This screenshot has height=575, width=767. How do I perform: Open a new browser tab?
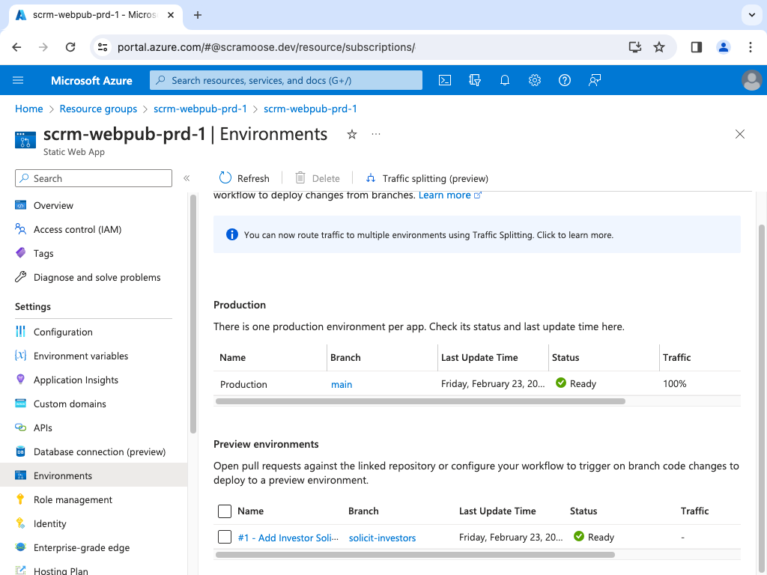click(198, 15)
